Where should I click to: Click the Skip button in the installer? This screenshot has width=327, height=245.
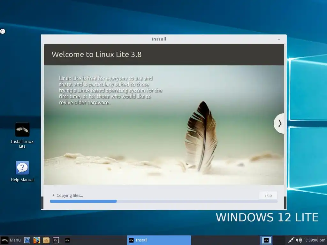coord(268,196)
